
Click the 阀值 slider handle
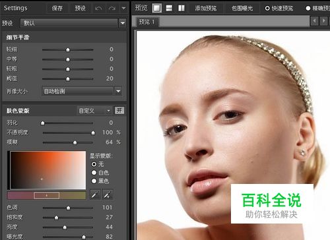click(x=68, y=79)
